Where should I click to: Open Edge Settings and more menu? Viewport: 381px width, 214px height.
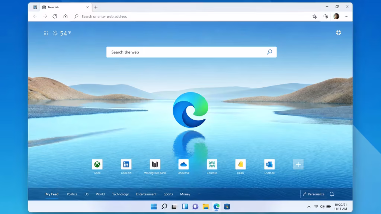point(346,16)
